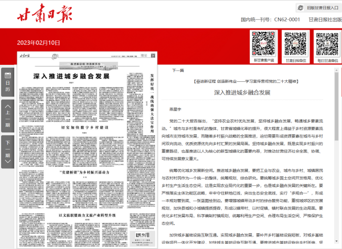The width and height of the screenshot is (342, 249).
Task: Click the article scrollbar thumb
Action: pyautogui.click(x=336, y=106)
